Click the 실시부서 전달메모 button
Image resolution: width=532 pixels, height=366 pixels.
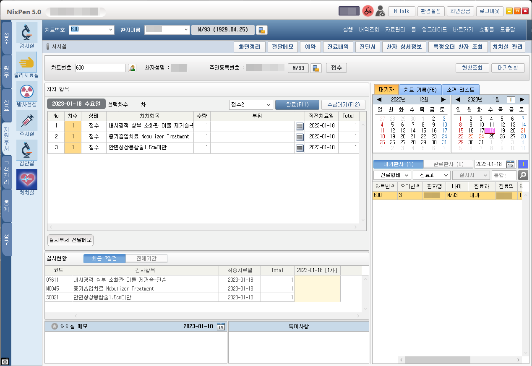(70, 240)
